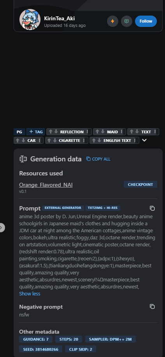The width and height of the screenshot is (165, 357).
Task: Open the TEXT tag options menu
Action: click(x=155, y=132)
